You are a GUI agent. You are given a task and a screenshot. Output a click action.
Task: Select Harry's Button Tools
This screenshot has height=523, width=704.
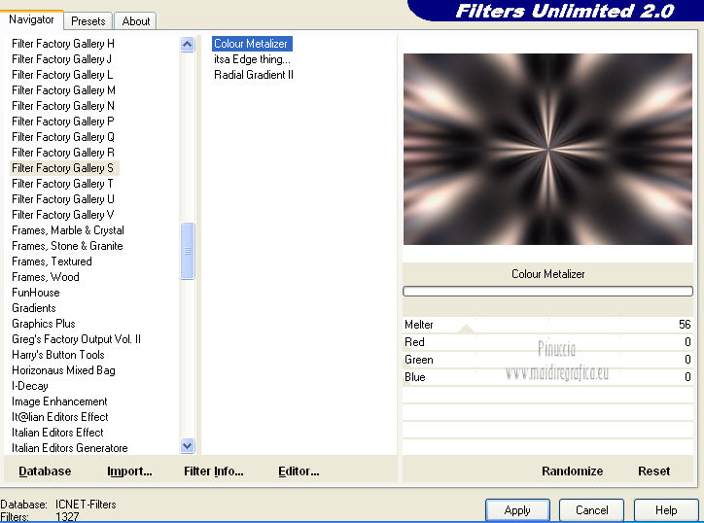pos(58,355)
